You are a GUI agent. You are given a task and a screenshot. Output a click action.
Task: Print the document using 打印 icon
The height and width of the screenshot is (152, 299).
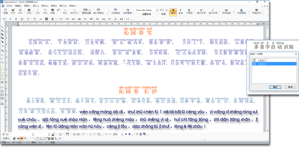(x=29, y=11)
